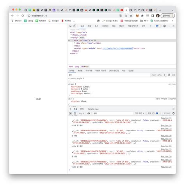Image resolution: width=185 pixels, height=186 pixels.
Task: Open the rendering emulation paintbrush icon
Action: coord(169,75)
